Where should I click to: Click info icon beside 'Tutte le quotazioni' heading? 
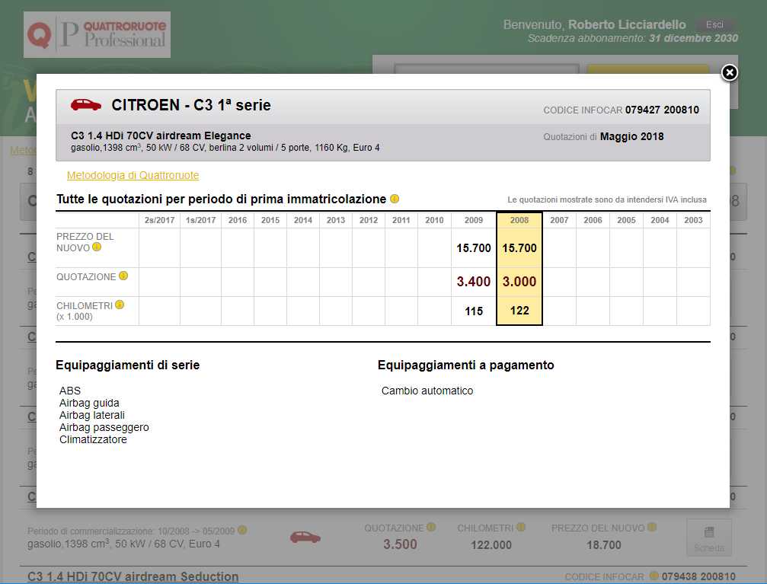tap(395, 199)
